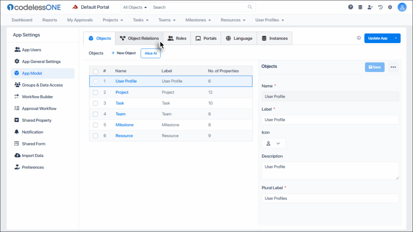Open the Icon picker dropdown
Viewport: 413px width, 232px height.
273,143
